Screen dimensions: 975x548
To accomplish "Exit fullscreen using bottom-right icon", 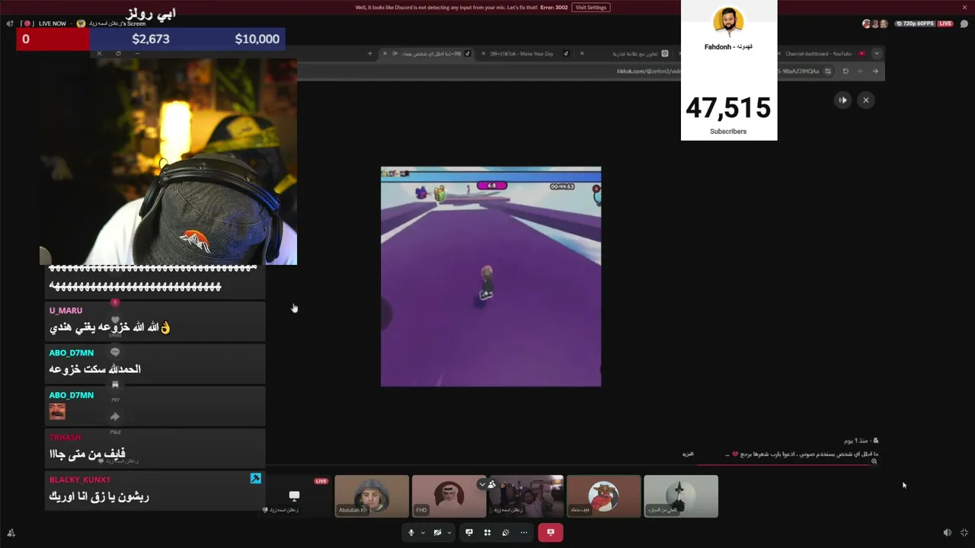I will [964, 533].
